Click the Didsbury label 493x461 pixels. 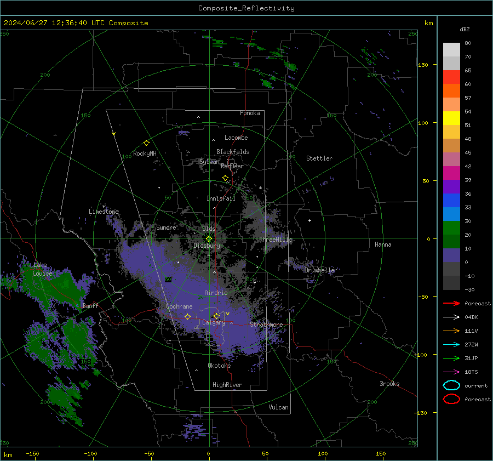[x=207, y=246]
